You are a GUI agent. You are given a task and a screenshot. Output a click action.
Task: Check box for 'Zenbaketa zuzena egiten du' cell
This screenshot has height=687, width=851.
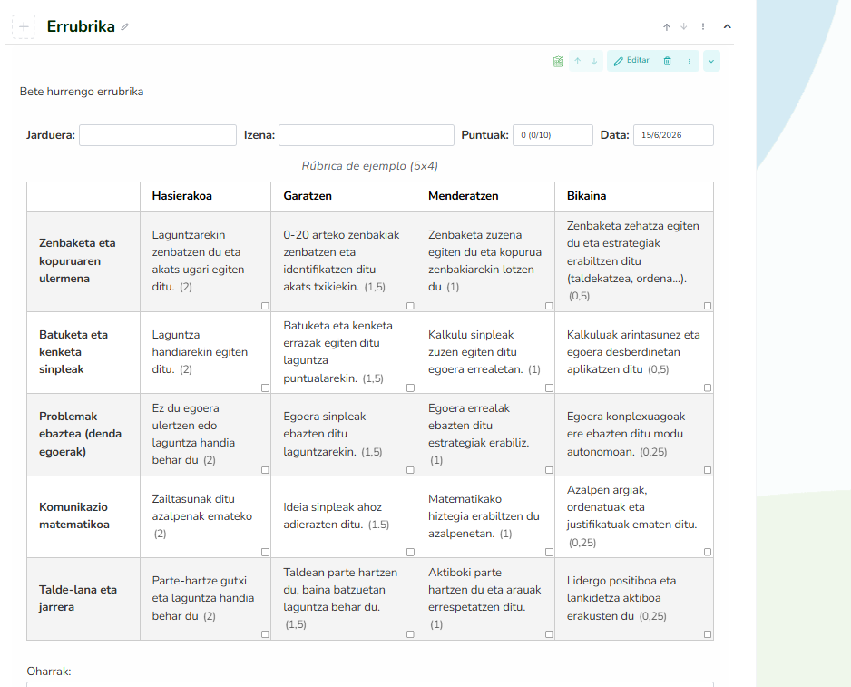549,306
